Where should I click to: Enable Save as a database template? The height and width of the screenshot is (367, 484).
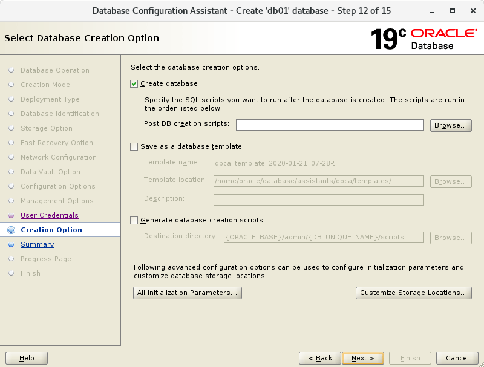(134, 146)
